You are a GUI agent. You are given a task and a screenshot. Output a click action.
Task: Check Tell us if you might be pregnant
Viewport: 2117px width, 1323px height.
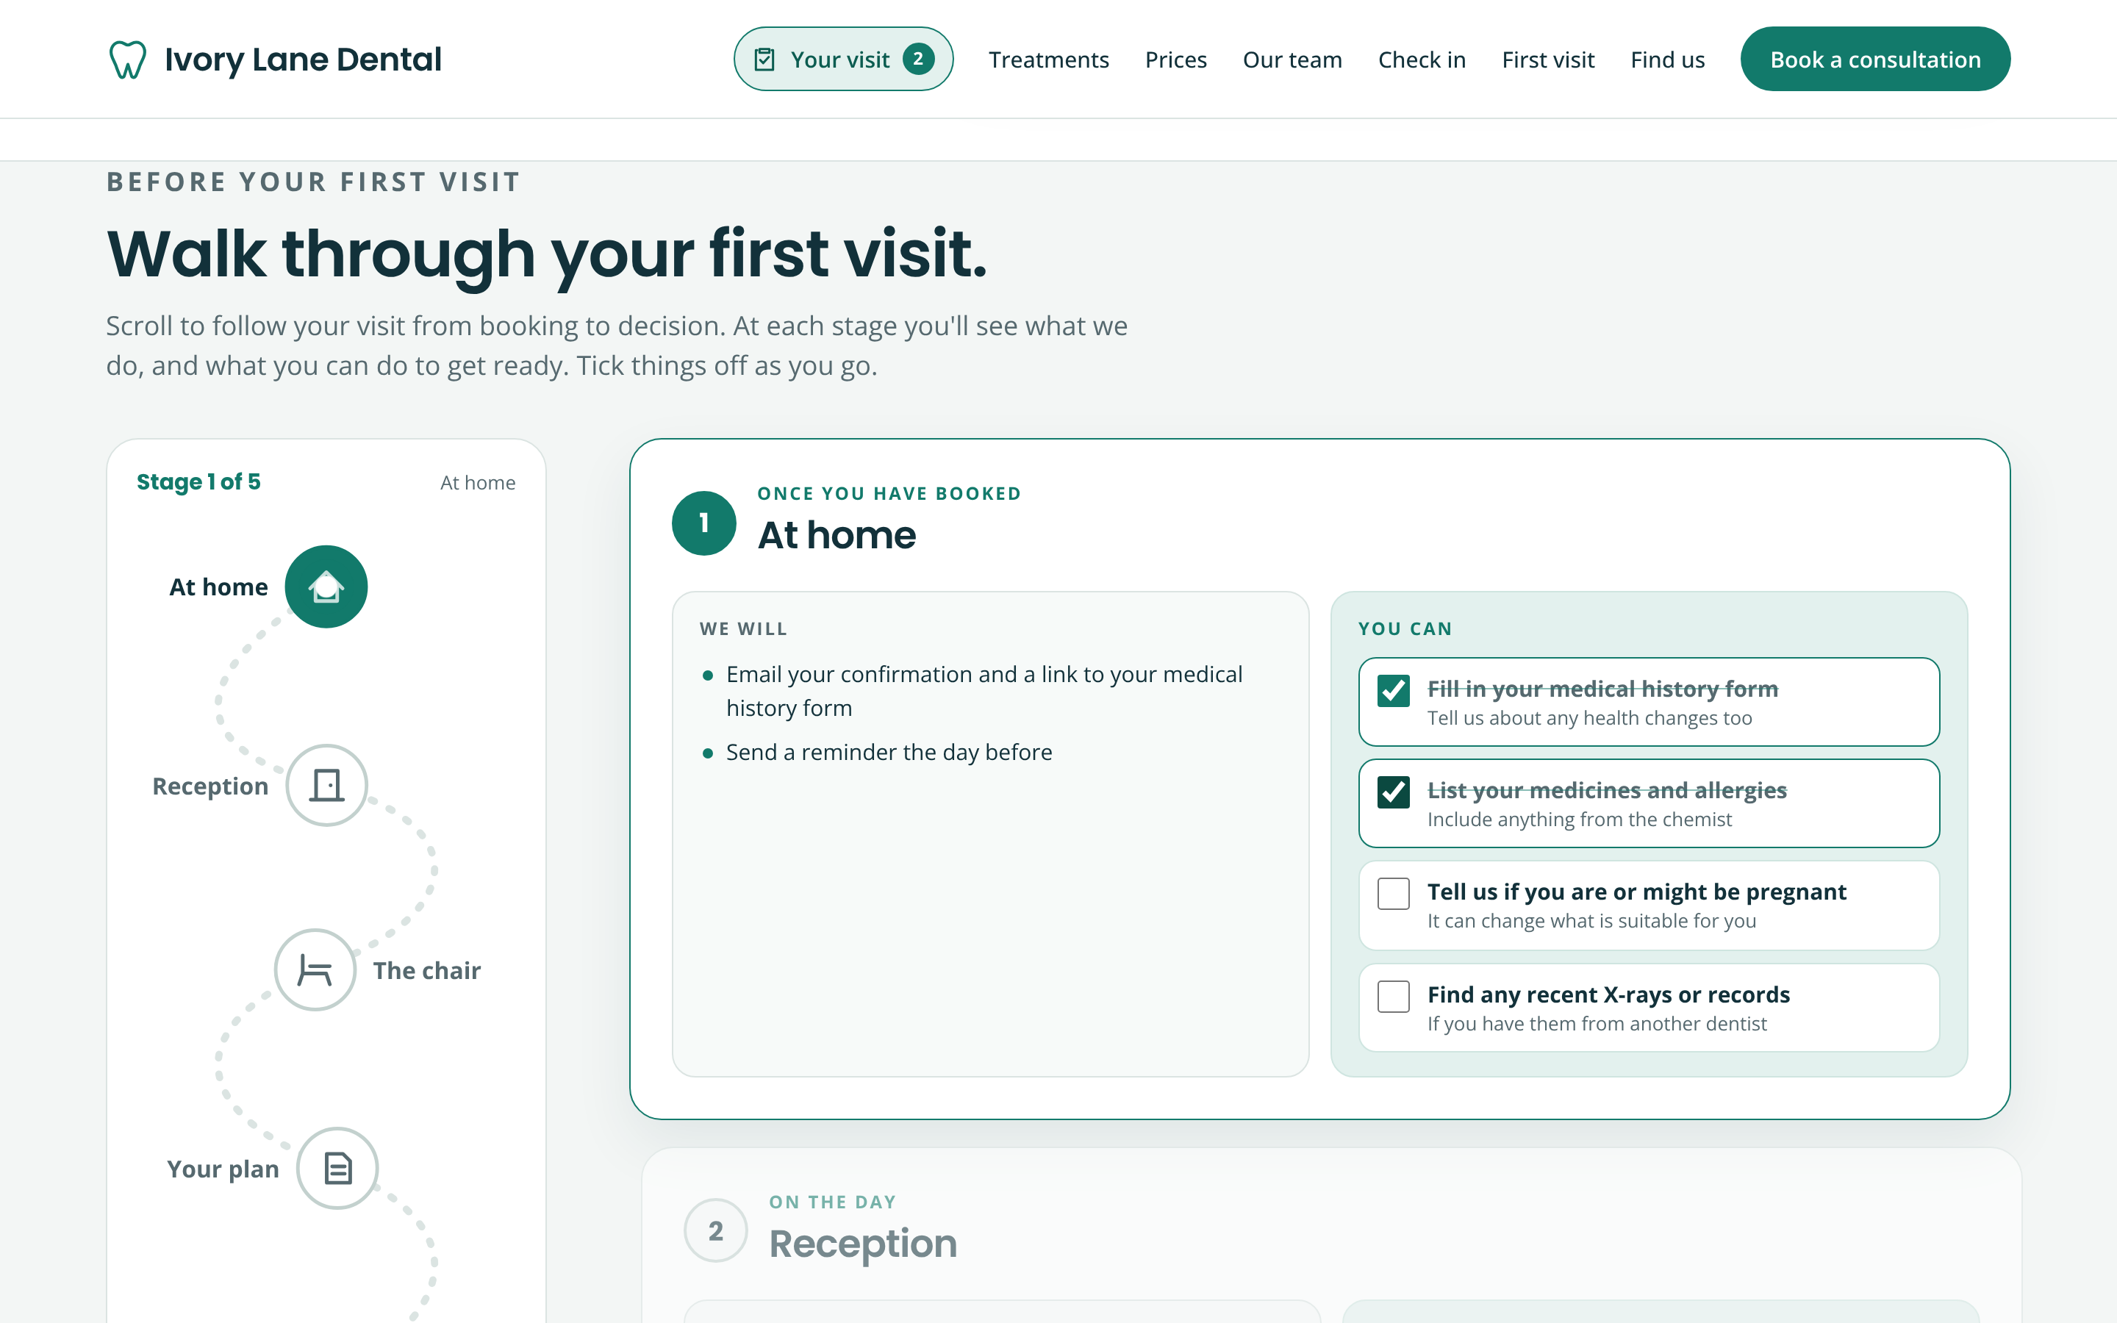(x=1394, y=894)
